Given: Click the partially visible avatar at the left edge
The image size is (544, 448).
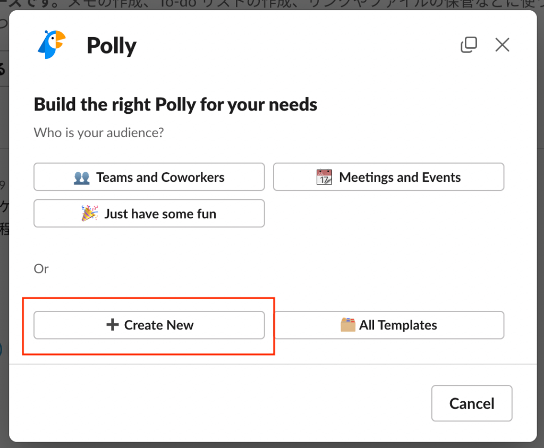Looking at the screenshot, I should [2, 349].
